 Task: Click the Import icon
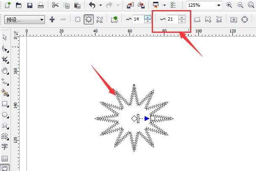(130, 5)
